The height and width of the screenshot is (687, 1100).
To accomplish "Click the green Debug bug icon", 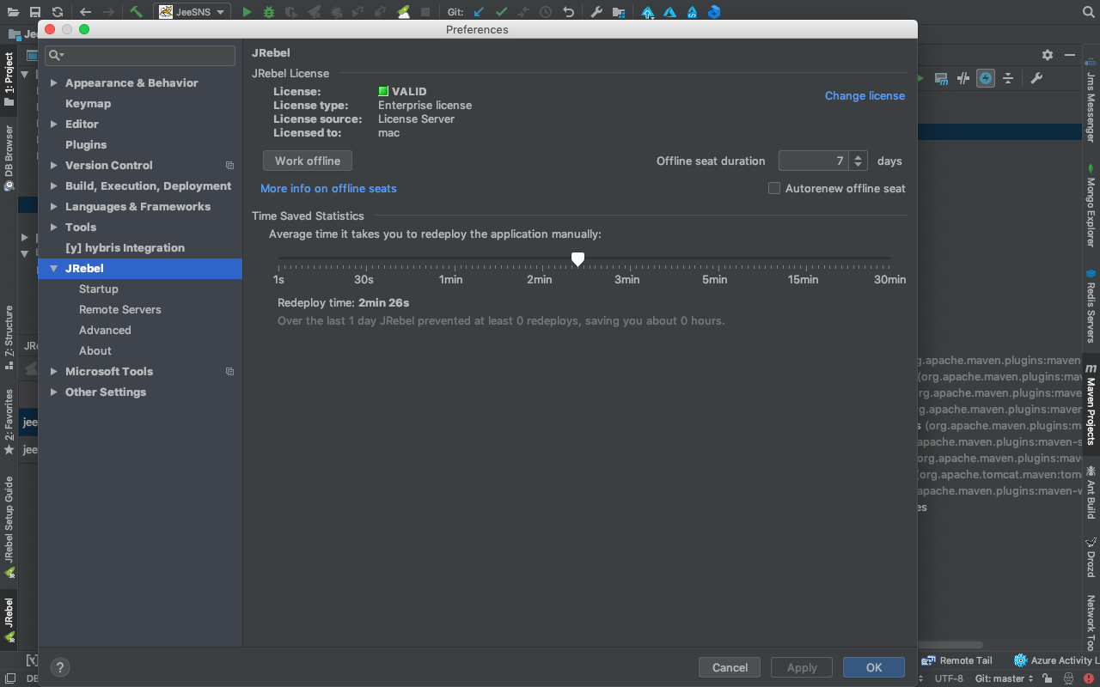I will click(x=269, y=12).
